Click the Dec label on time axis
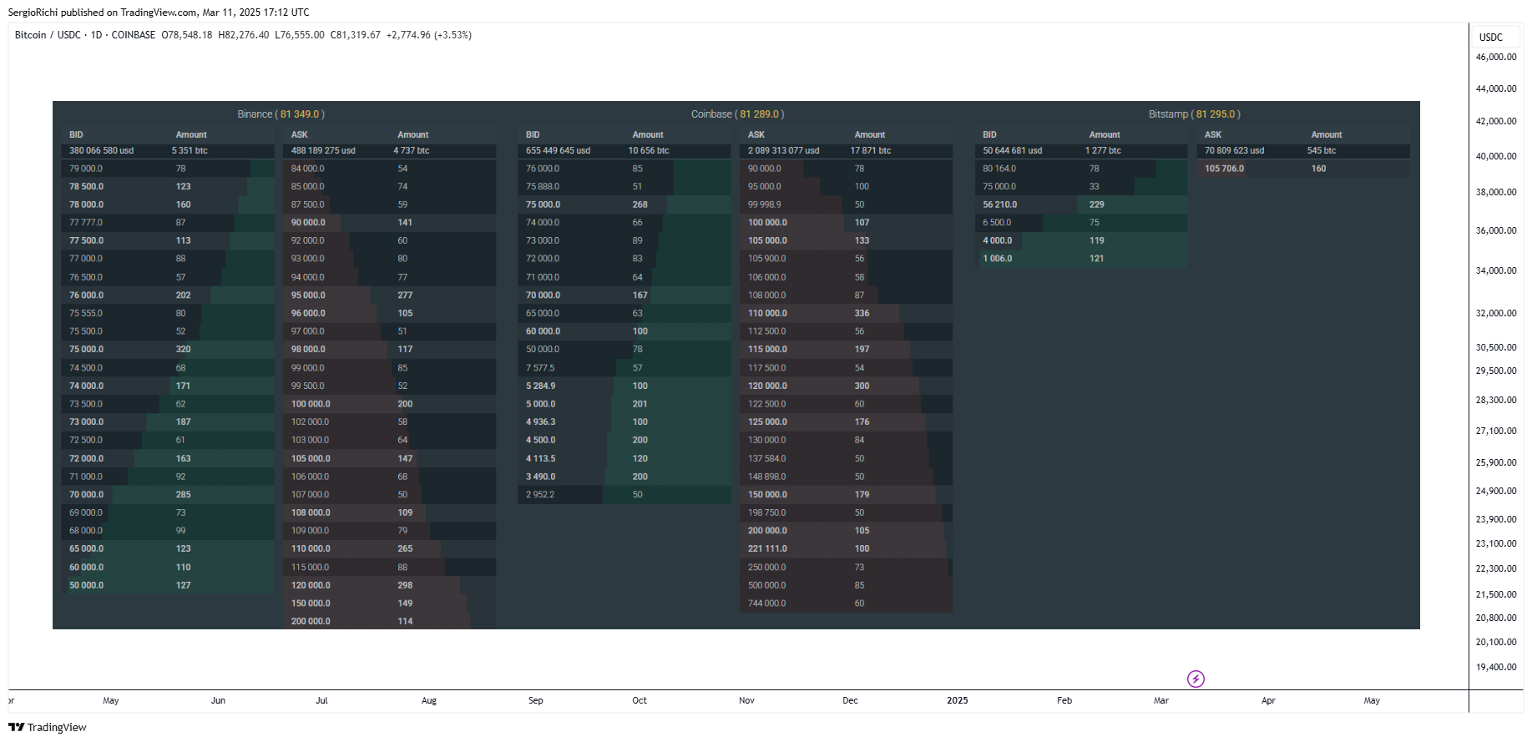 pos(850,701)
